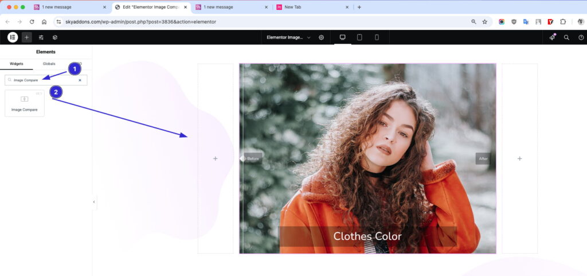This screenshot has height=276, width=587.
Task: Open site settings sliders icon
Action: [x=41, y=37]
